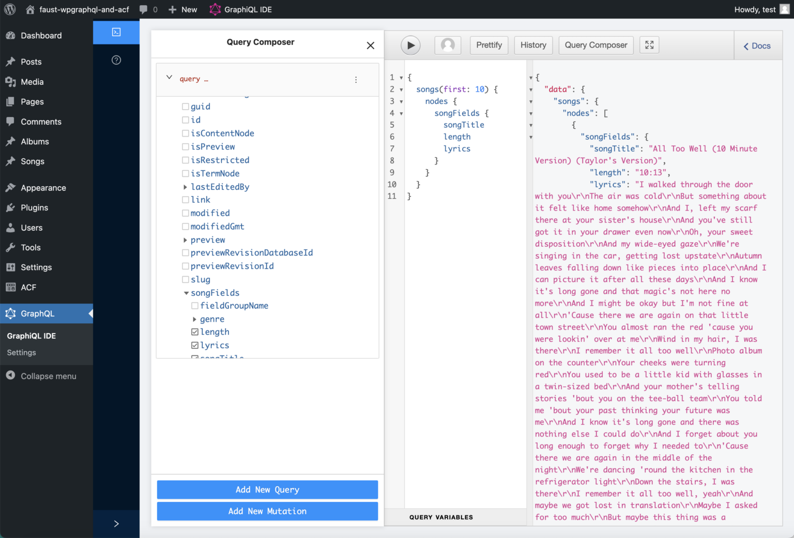Enable the isContentNode checkbox
The image size is (794, 538).
click(186, 133)
